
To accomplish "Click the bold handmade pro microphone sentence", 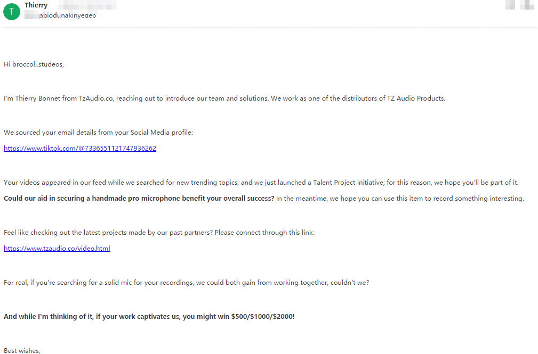I will [139, 199].
